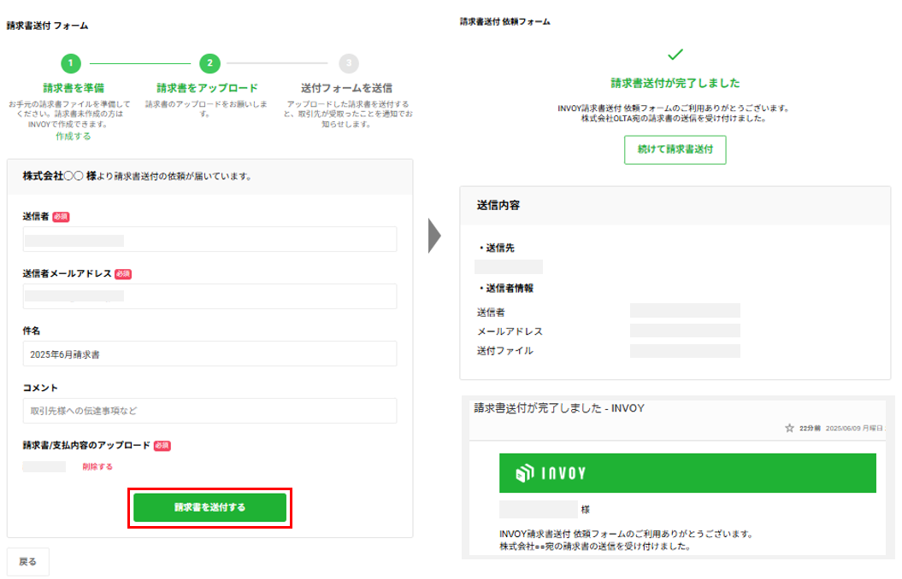Click the ・送信先 label
Viewport: 902px width, 579px height.
click(496, 248)
